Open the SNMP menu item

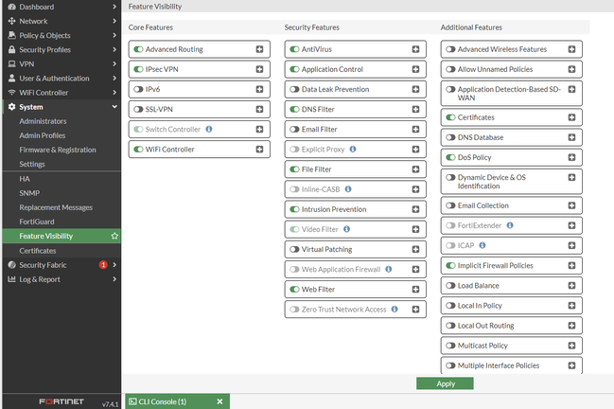29,193
